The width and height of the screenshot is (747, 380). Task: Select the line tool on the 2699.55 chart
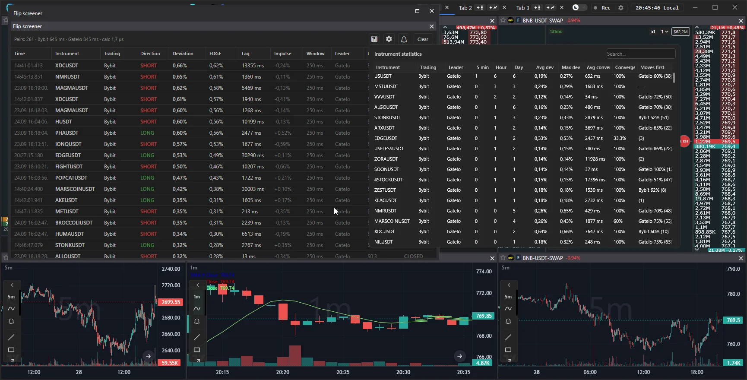(x=11, y=337)
